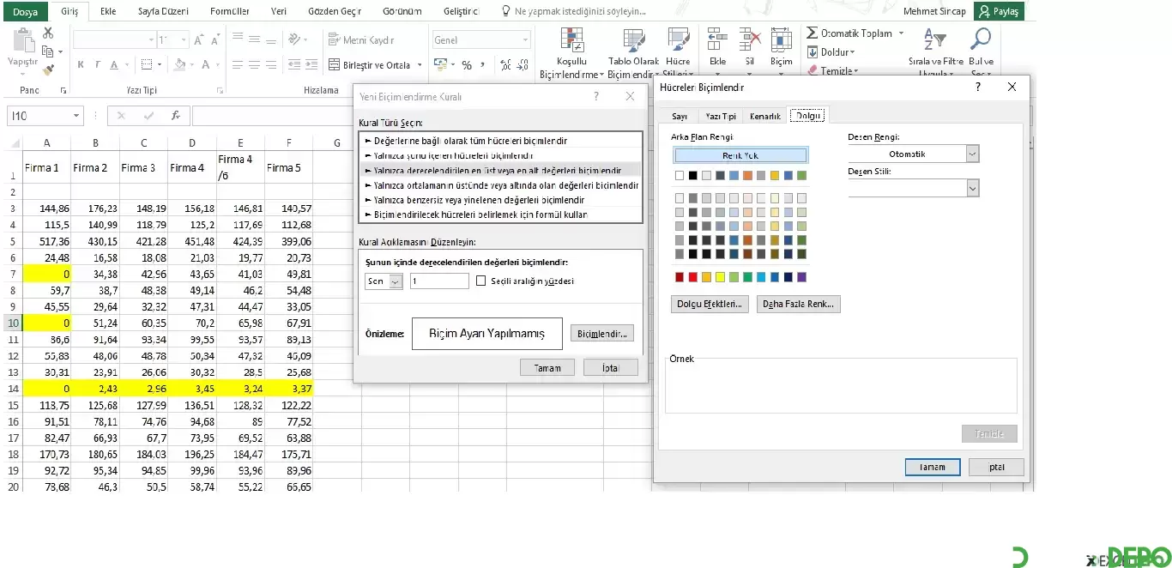Viewport: 1172px width, 568px height.
Task: Click the center align icon
Action: 255,64
